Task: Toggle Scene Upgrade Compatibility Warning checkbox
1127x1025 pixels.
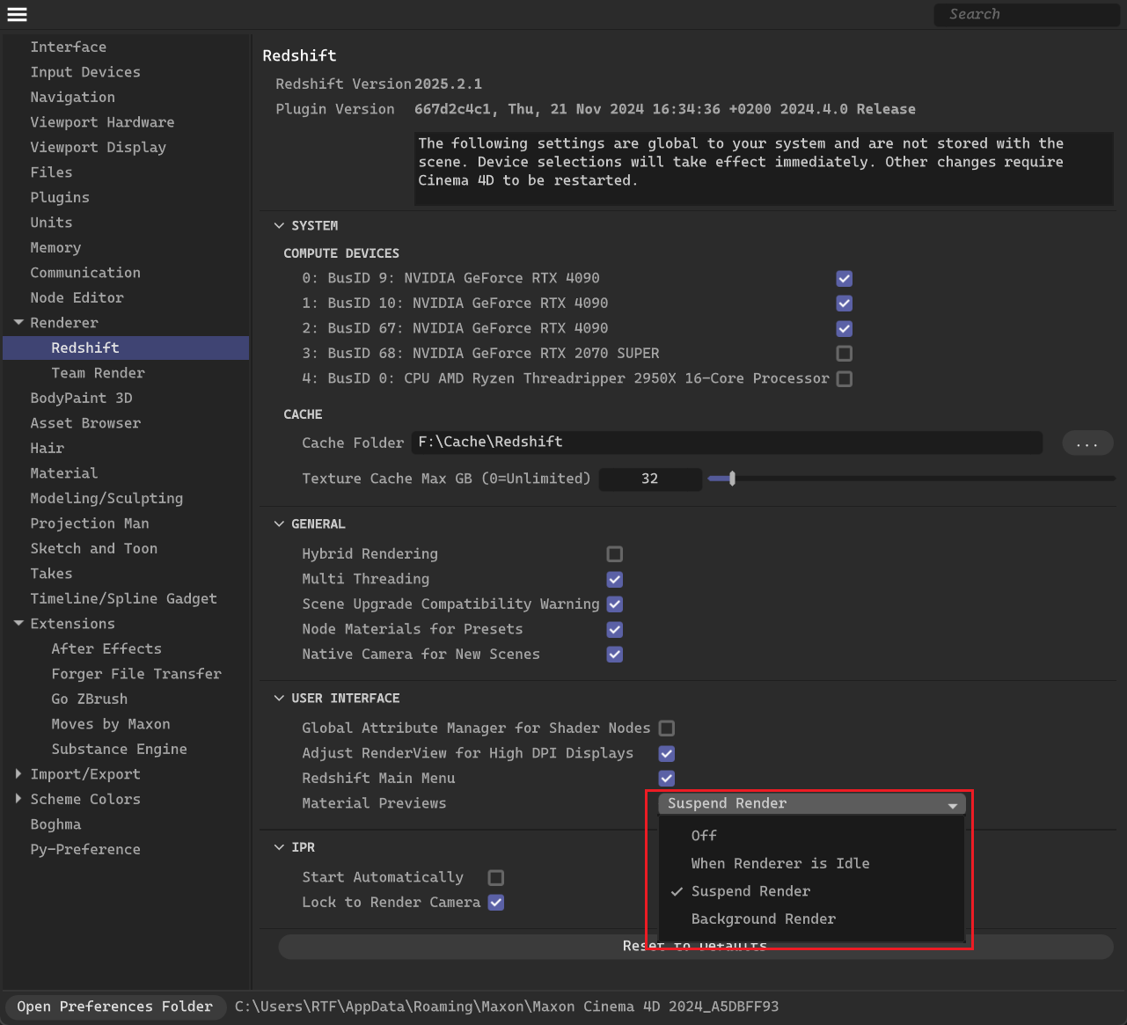Action: (x=615, y=604)
